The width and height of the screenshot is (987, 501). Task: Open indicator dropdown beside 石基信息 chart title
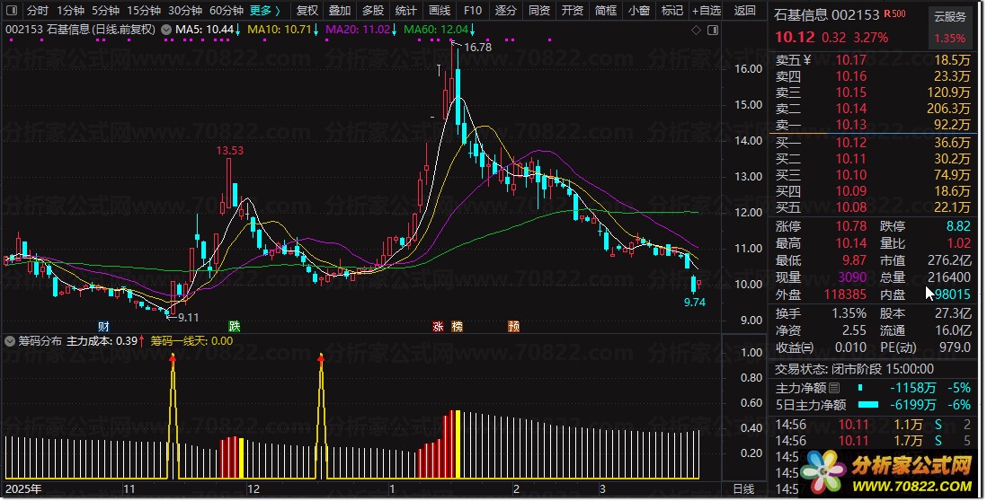click(164, 30)
